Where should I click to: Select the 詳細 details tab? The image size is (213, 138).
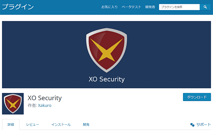click(11, 124)
